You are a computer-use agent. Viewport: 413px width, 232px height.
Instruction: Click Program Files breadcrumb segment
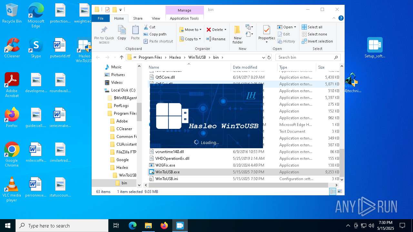click(150, 57)
